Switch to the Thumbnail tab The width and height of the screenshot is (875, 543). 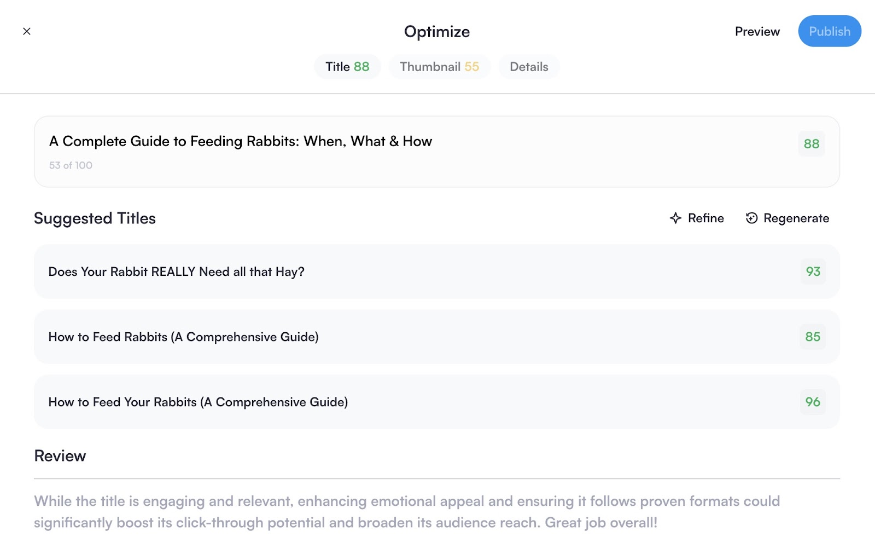pos(440,66)
